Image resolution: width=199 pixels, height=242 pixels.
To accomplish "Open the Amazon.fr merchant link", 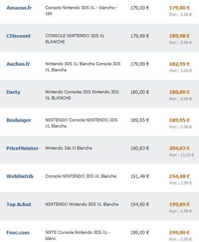I will click(x=19, y=8).
